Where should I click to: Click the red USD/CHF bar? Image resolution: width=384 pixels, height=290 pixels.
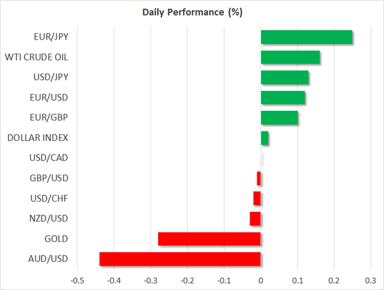pos(257,198)
